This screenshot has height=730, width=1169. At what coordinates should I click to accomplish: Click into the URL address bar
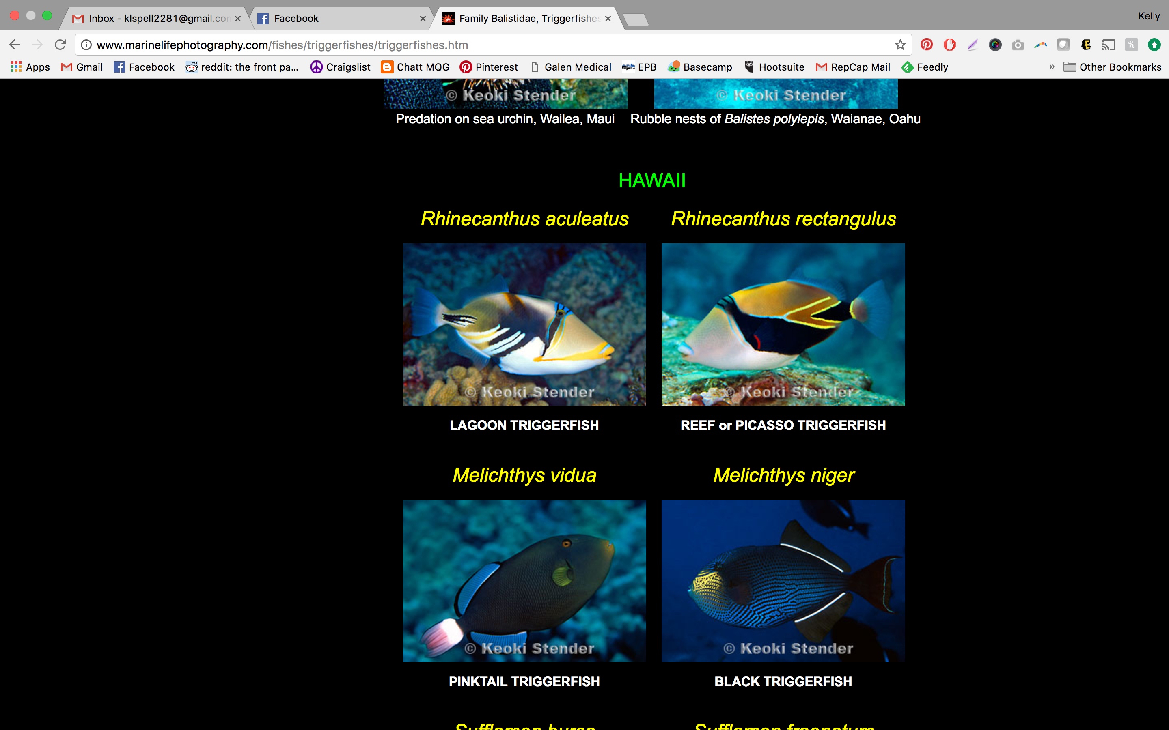(483, 45)
